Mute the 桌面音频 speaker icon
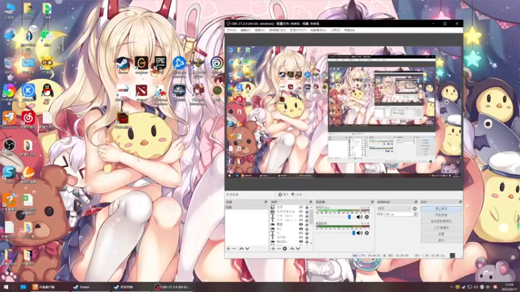 pyautogui.click(x=359, y=233)
